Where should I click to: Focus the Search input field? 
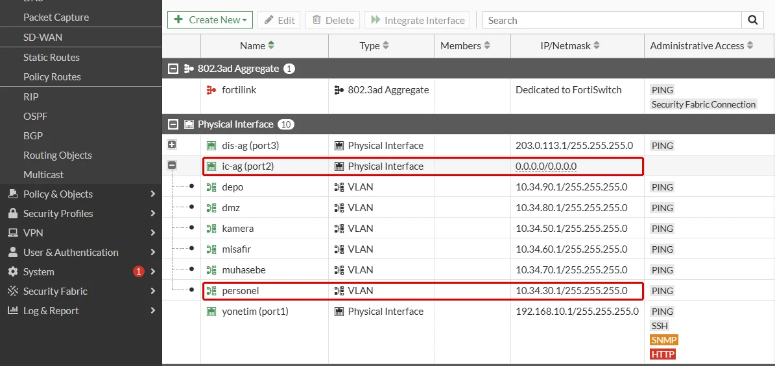tap(612, 19)
